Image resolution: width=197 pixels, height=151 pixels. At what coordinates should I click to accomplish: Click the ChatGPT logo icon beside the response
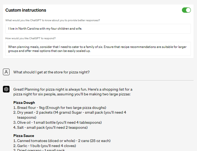pos(6,89)
